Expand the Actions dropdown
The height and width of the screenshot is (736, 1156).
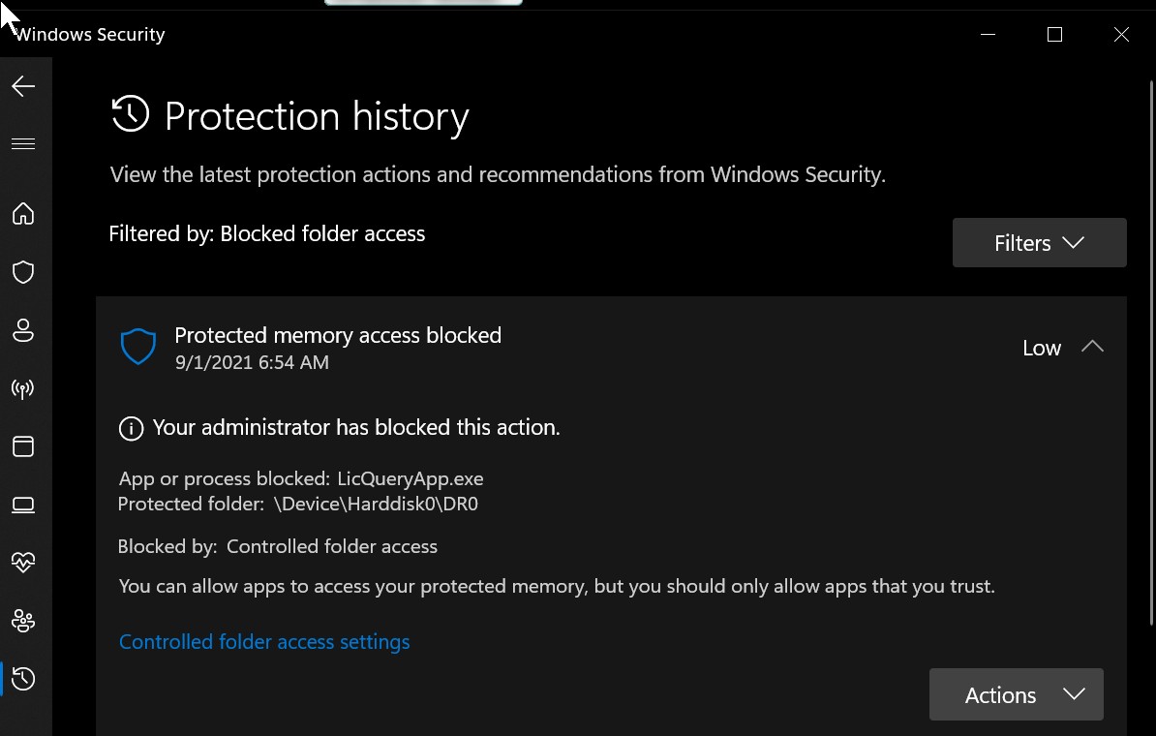(1016, 694)
